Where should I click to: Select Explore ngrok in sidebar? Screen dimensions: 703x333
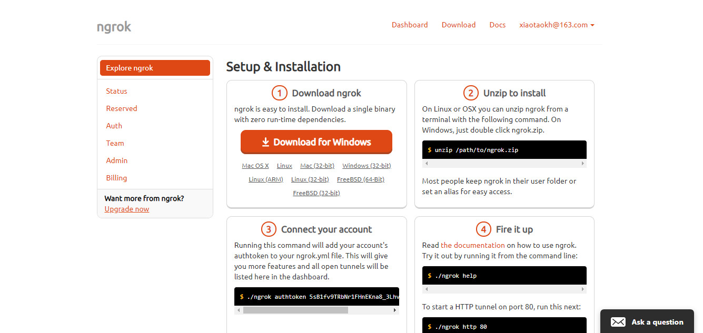click(155, 68)
